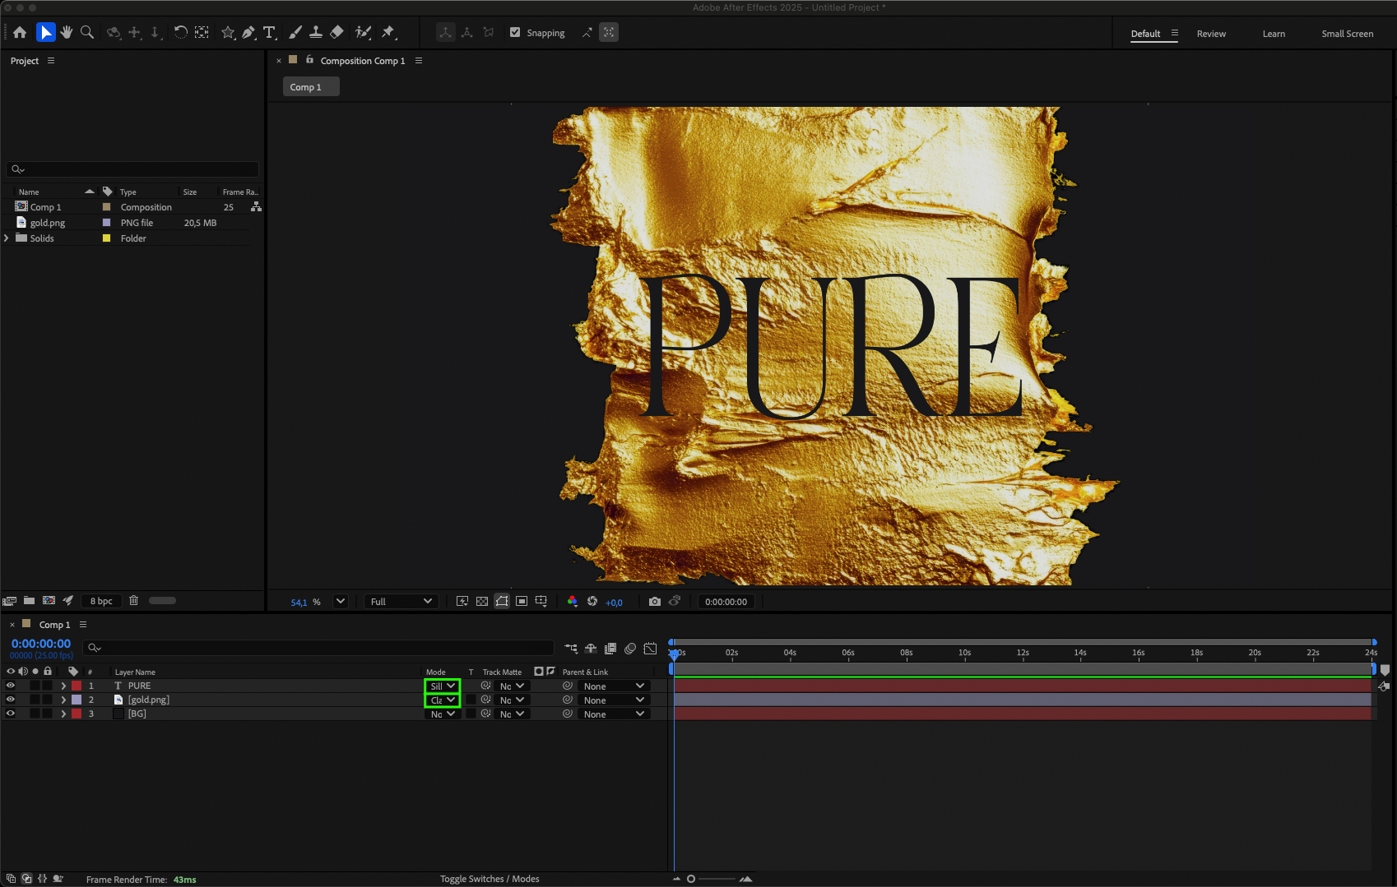Open blending mode dropdown for BG layer
The height and width of the screenshot is (887, 1397).
coord(443,714)
